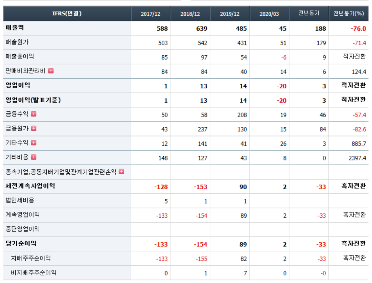Select the 법인세비용 row label
372x283 pixels.
click(x=20, y=200)
